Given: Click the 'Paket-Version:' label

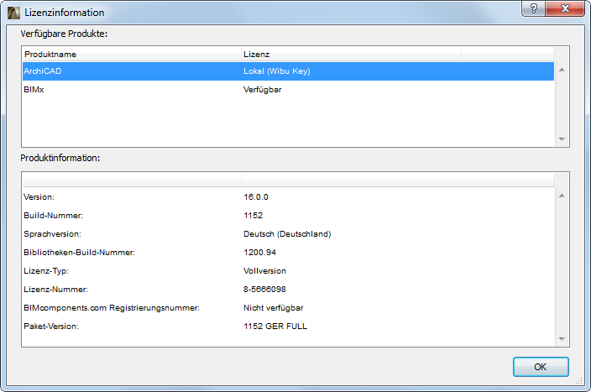Looking at the screenshot, I should pyautogui.click(x=51, y=327).
